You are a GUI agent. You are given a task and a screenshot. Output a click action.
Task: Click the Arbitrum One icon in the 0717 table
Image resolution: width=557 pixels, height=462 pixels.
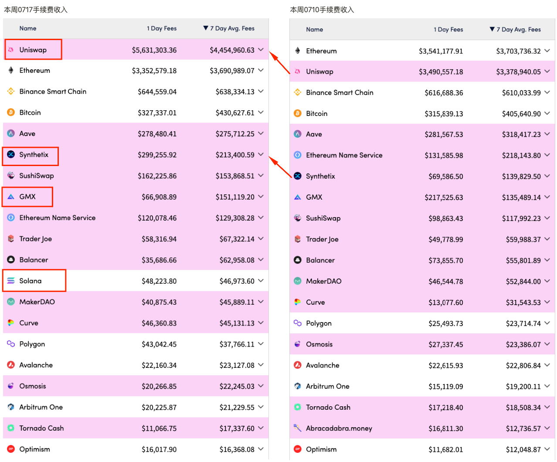pos(11,407)
